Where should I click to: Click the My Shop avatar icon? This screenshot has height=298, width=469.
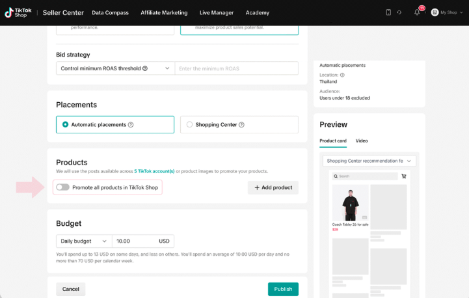click(435, 12)
